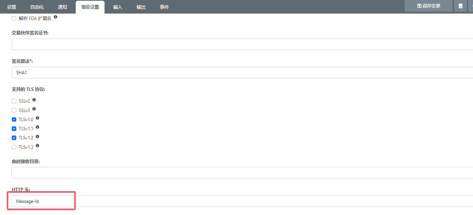Uncheck the TLSv1.0 protocol checkbox
The height and width of the screenshot is (215, 473).
tap(14, 119)
